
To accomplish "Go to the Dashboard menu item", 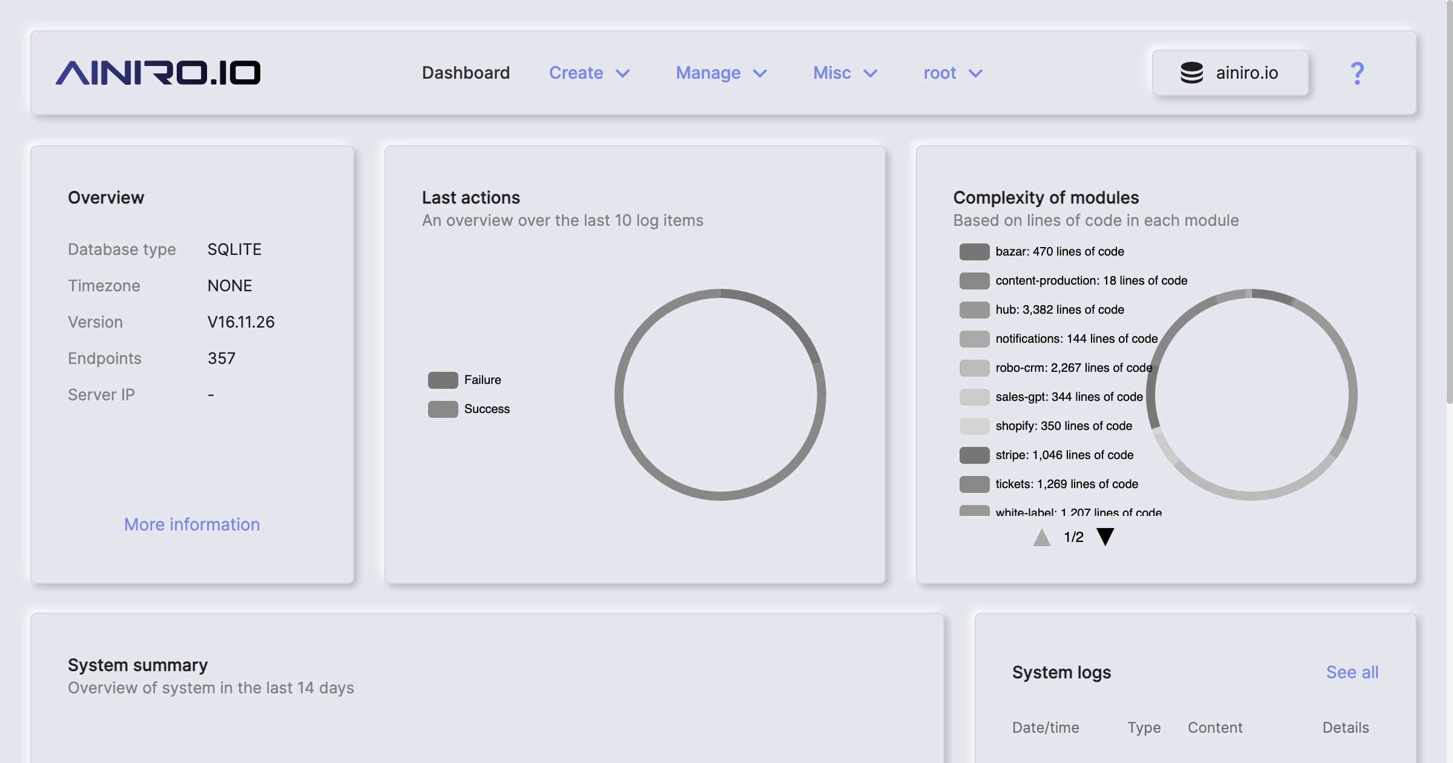I will (466, 73).
